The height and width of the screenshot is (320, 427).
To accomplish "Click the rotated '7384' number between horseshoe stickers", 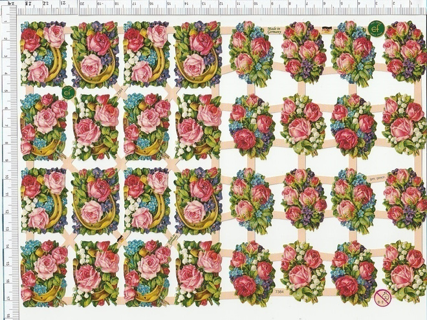I will point(120,91).
